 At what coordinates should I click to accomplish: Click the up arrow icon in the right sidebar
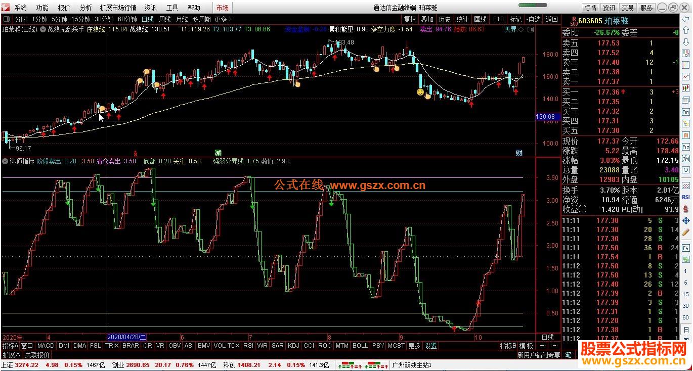686,31
